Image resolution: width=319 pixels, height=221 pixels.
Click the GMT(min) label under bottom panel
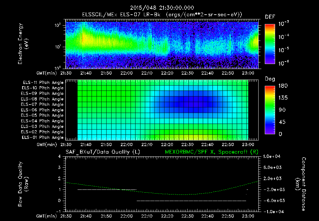[47, 216]
